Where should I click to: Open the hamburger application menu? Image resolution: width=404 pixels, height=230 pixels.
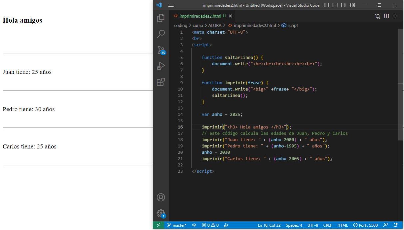[171, 5]
